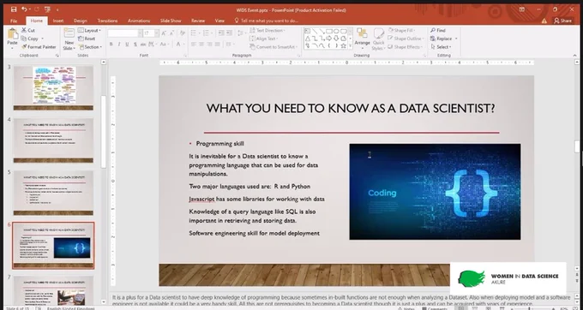The width and height of the screenshot is (583, 310).
Task: Open Quick Styles gallery
Action: coord(379,39)
